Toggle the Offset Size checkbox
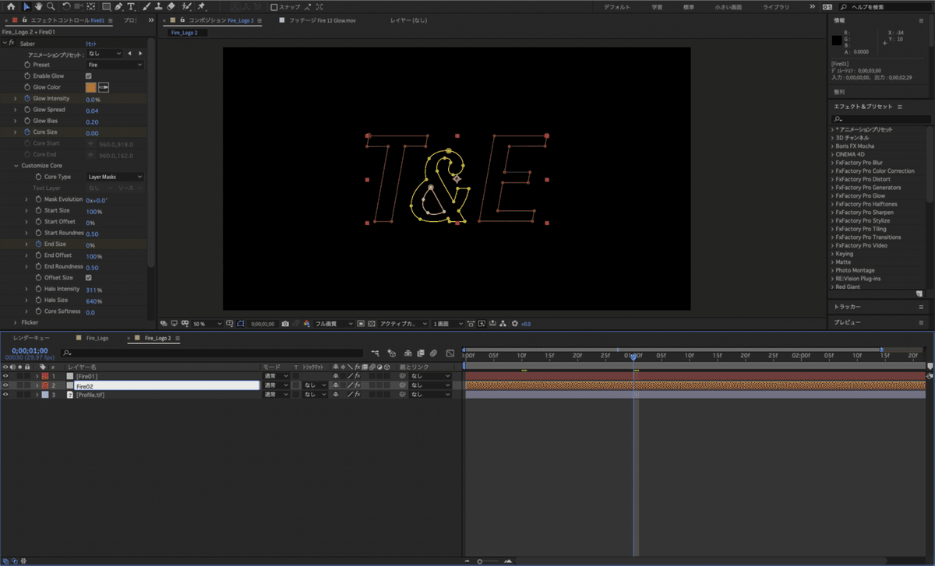Screen dimensions: 935x566 [88, 278]
